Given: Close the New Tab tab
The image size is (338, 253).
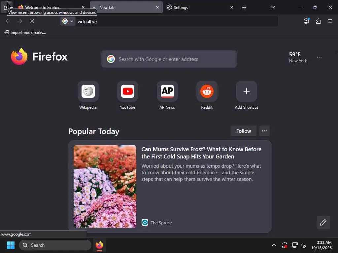Looking at the screenshot, I should pos(157,7).
